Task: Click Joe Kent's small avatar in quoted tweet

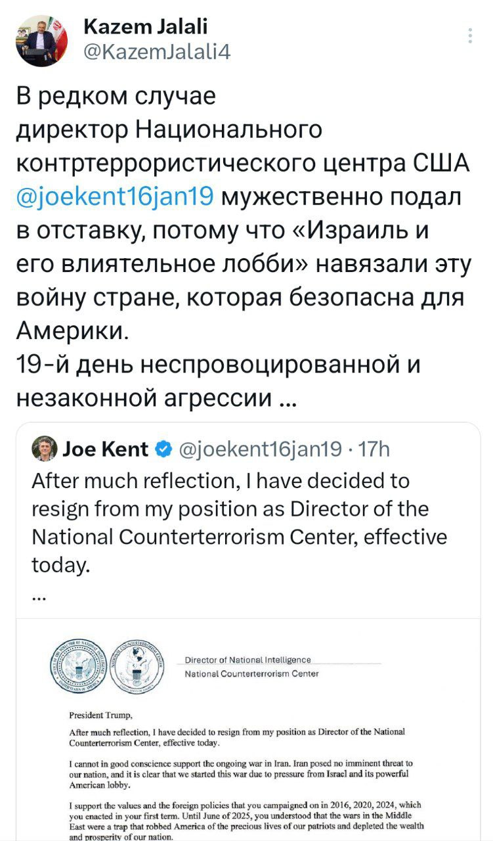Action: pos(44,449)
